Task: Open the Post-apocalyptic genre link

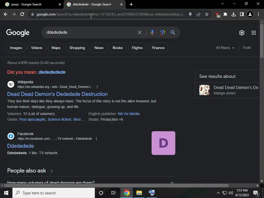Action: 32,120
